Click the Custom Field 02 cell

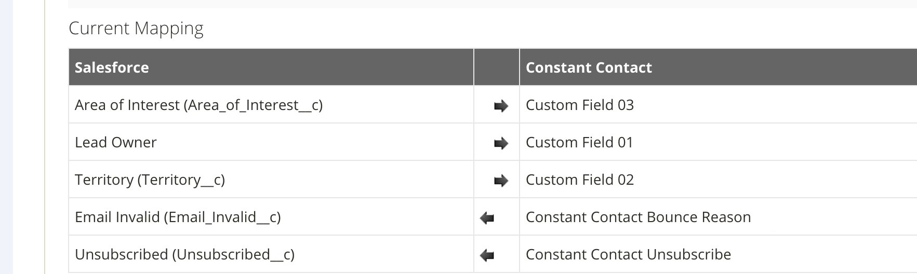[x=718, y=180]
